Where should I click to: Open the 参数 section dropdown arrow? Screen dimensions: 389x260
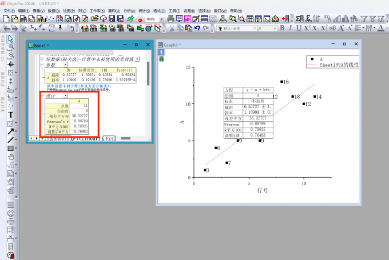click(x=65, y=65)
